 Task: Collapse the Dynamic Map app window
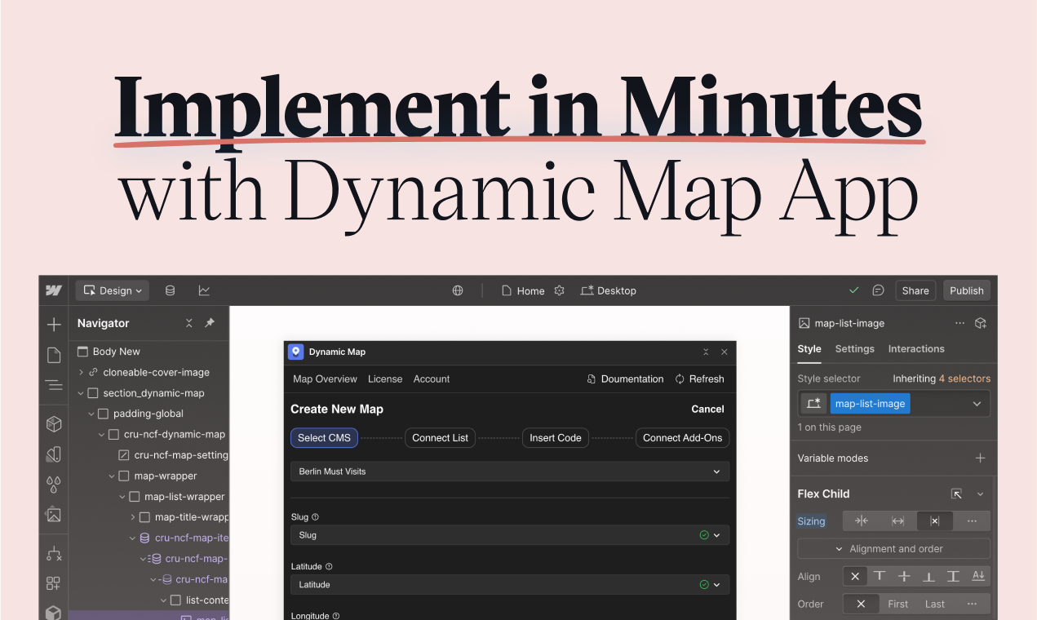[706, 352]
